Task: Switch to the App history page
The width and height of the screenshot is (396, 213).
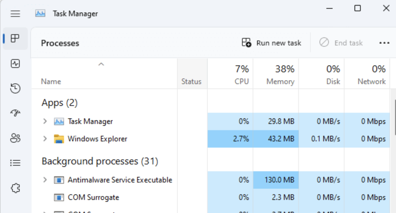Action: coord(15,88)
